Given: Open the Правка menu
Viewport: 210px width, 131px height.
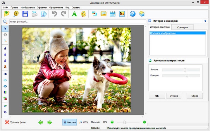Looking at the screenshot, I should (14, 8).
